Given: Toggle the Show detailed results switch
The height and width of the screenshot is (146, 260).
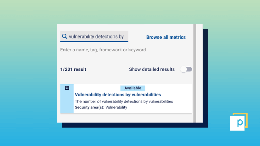Looking at the screenshot, I should 186,69.
